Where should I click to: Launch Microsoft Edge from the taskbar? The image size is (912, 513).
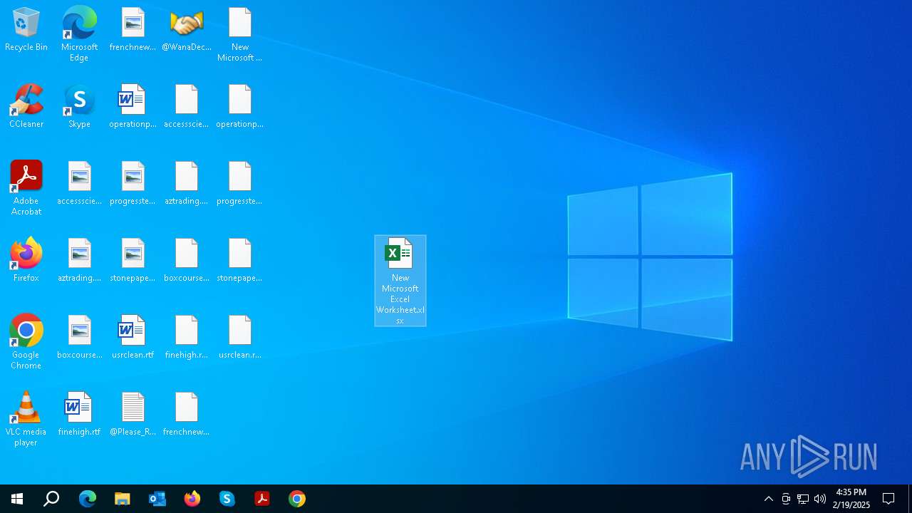point(87,499)
